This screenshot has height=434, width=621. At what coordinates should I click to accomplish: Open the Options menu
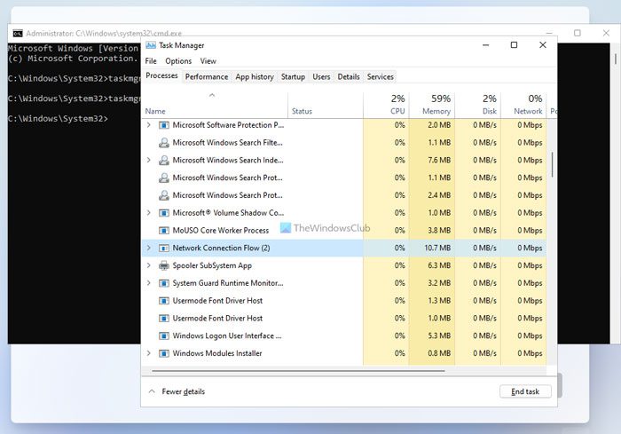pyautogui.click(x=178, y=61)
